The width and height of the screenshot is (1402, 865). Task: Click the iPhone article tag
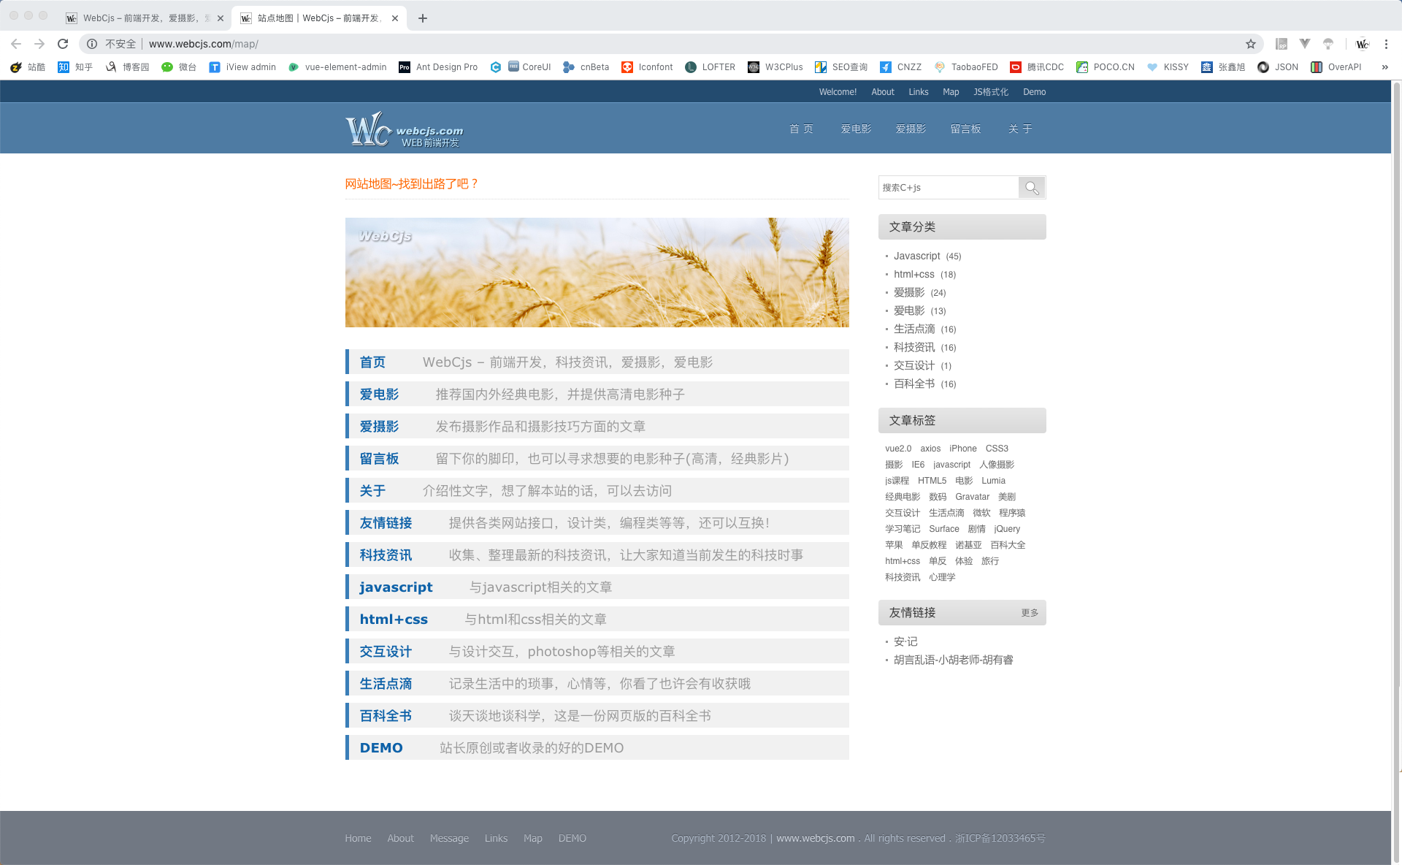coord(963,449)
